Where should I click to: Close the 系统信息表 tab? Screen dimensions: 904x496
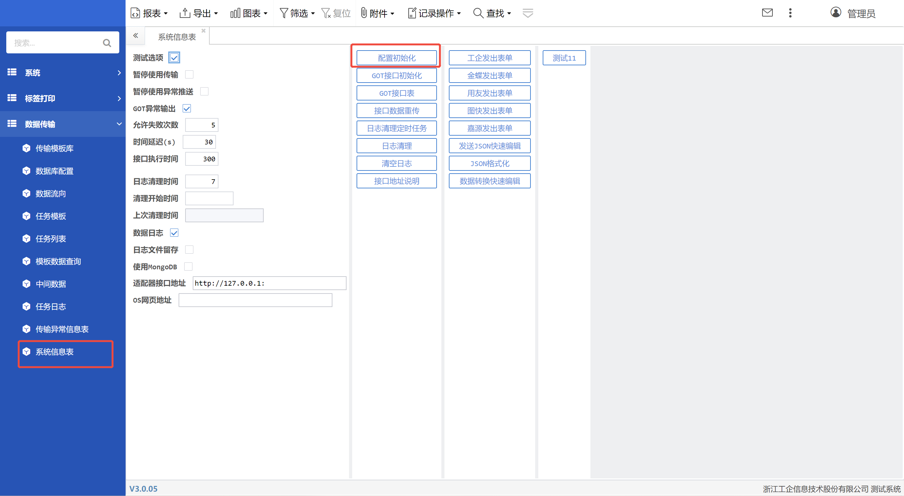[x=203, y=31]
